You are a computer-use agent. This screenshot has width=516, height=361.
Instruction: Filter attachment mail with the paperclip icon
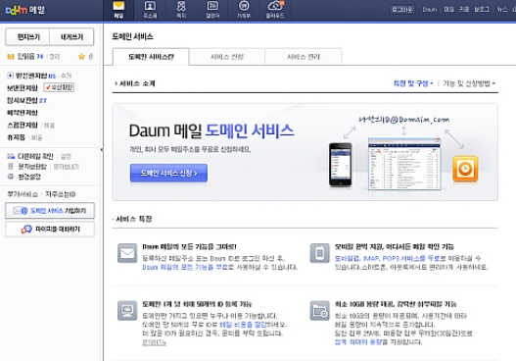coord(91,57)
